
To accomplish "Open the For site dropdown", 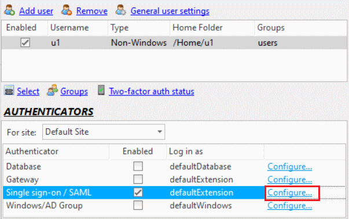I will [104, 132].
